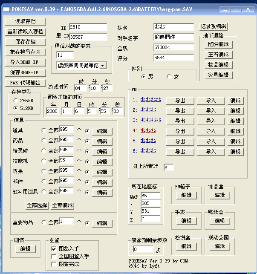
Task: Click 编辑 for 战斗用道具 row
Action: (102, 193)
